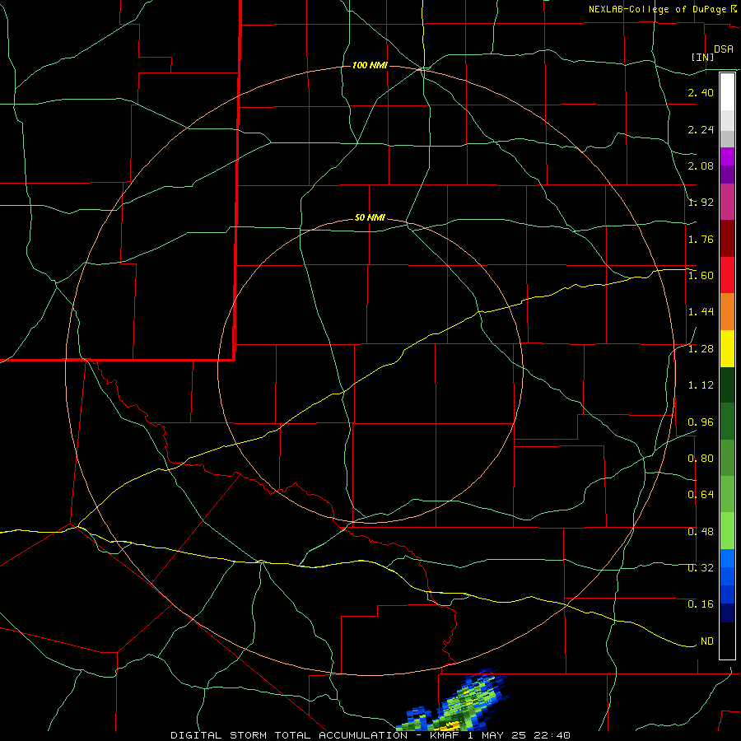Click the 2.24 legend value
This screenshot has width=741, height=741.
pos(701,129)
